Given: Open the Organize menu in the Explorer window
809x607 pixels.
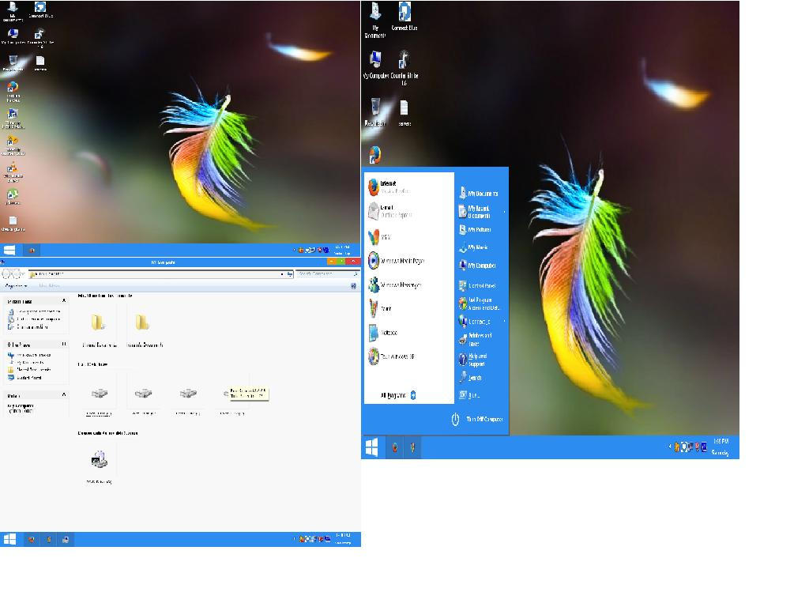Looking at the screenshot, I should [16, 285].
